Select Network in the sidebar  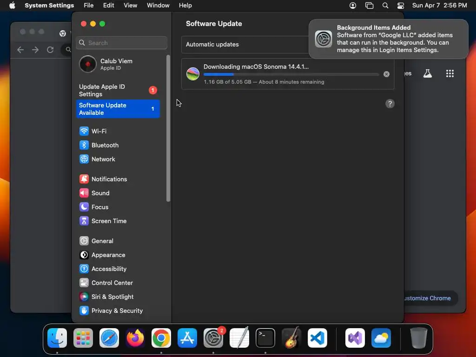click(x=118, y=159)
